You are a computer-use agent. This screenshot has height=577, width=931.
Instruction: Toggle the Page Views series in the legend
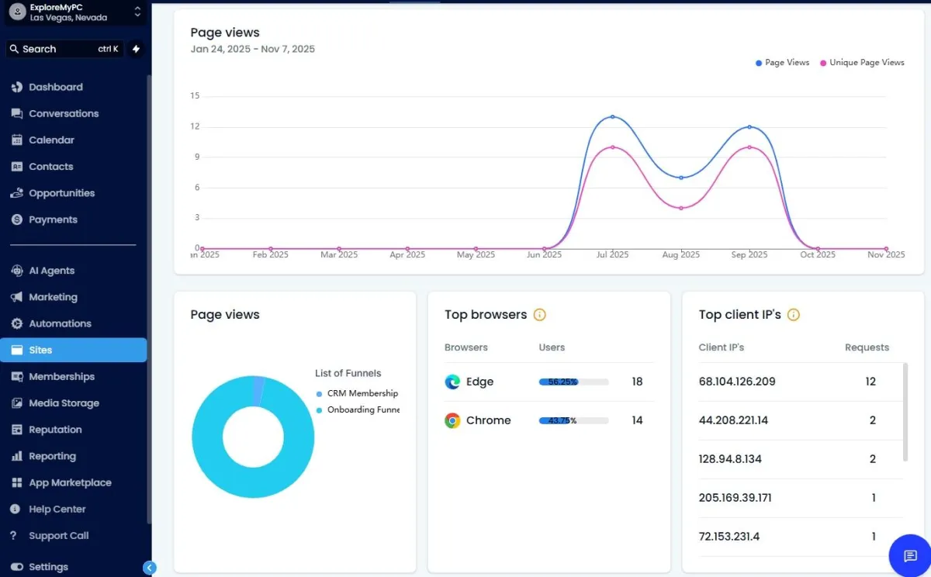tap(780, 62)
